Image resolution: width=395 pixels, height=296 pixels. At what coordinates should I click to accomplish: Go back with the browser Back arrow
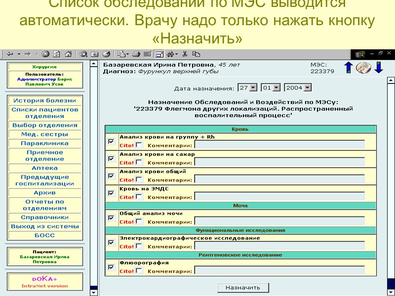point(10,54)
